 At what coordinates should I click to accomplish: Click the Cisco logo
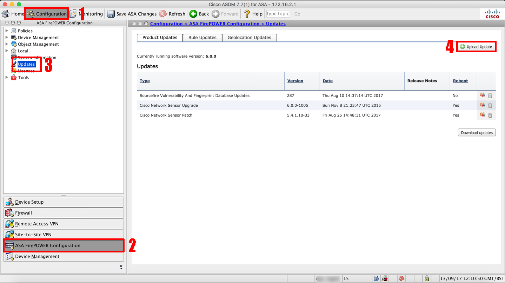[492, 14]
